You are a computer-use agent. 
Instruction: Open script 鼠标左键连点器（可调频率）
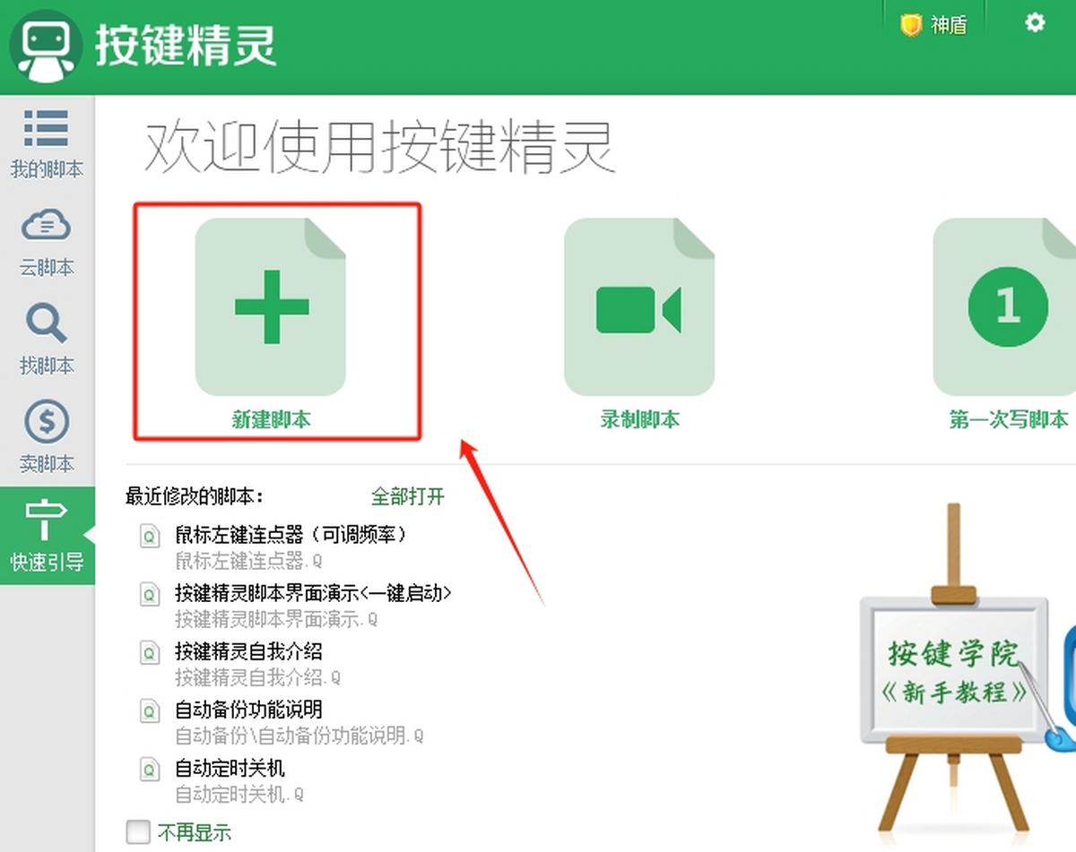click(291, 535)
